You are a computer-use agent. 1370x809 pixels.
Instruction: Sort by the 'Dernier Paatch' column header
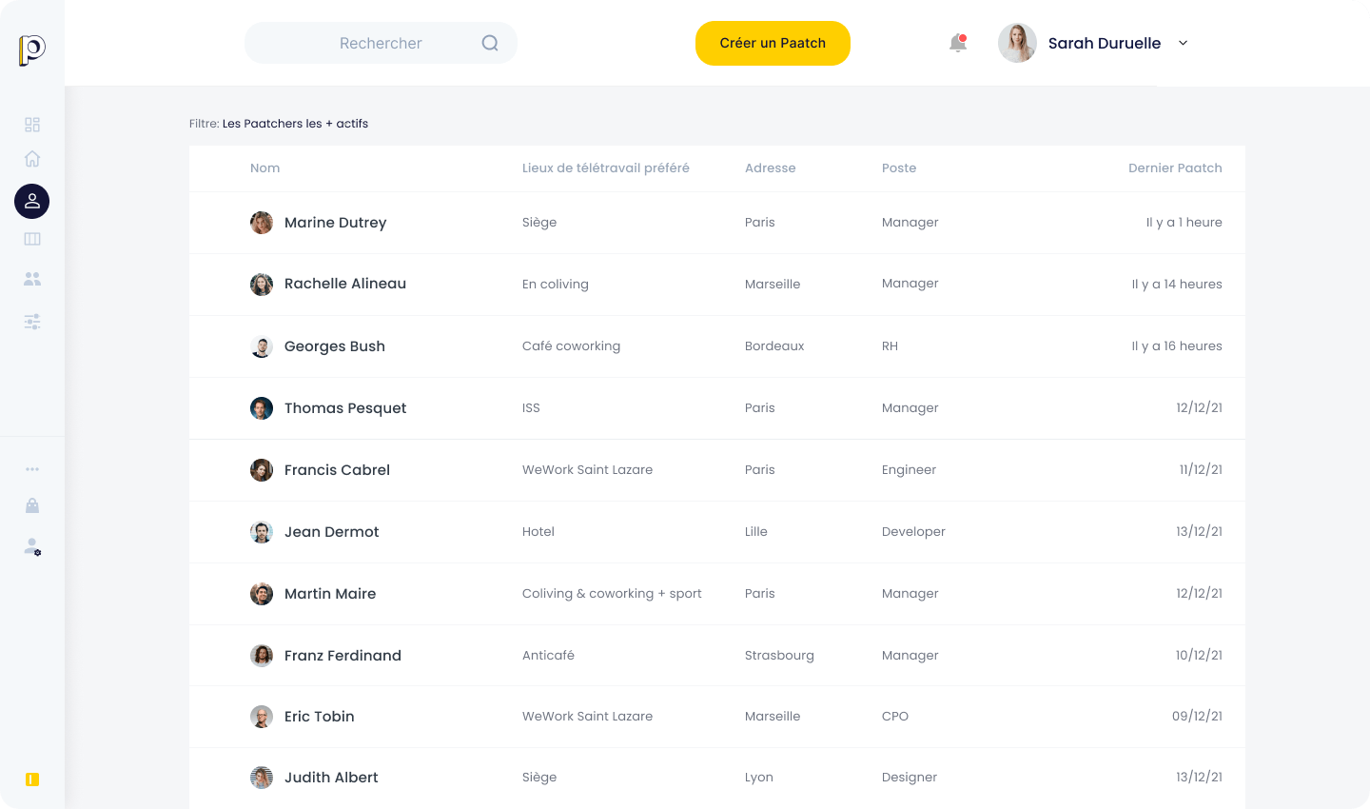[x=1175, y=168]
